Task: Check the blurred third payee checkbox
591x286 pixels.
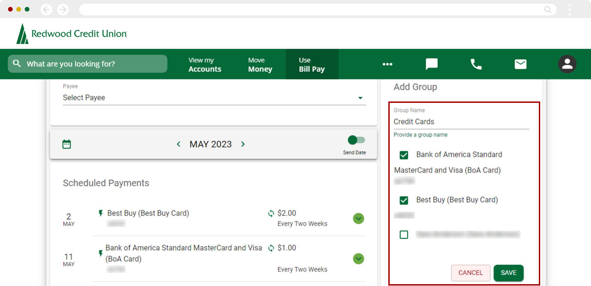Action: 404,235
